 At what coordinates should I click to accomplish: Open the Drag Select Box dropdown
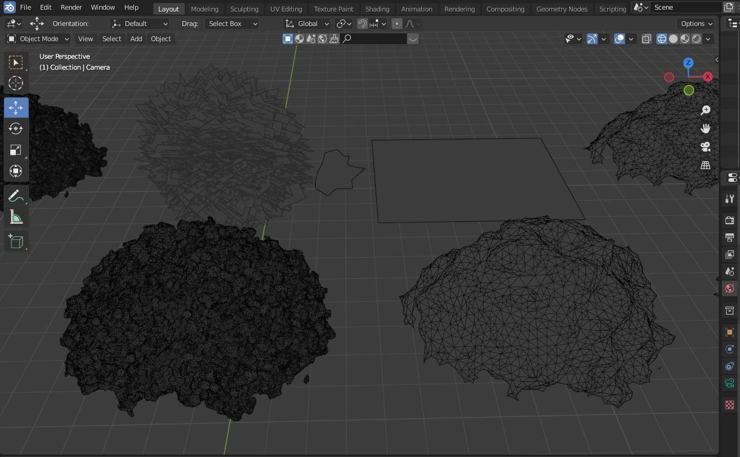232,24
